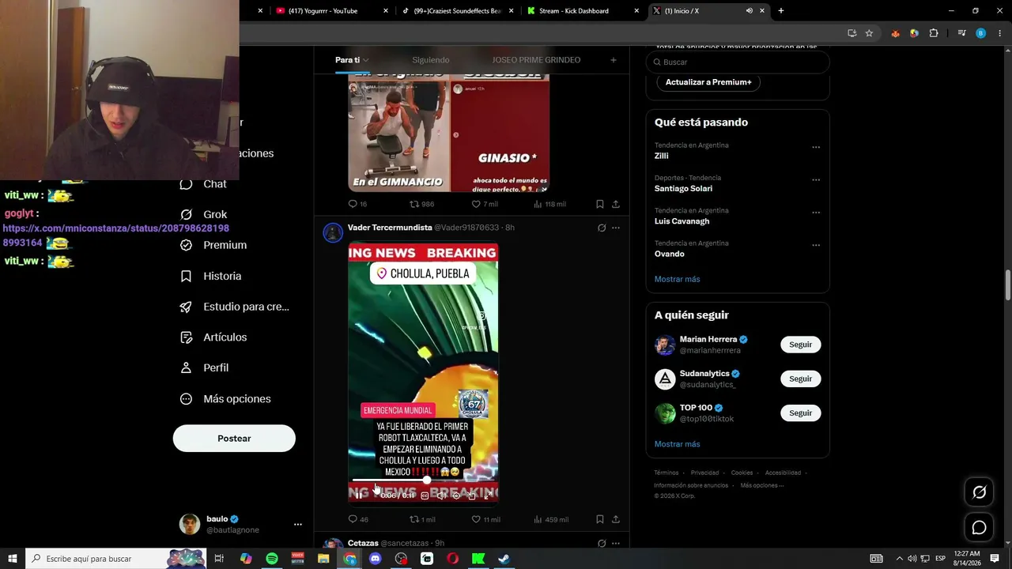Image resolution: width=1012 pixels, height=569 pixels.
Task: Share the gym post with 118 mil views
Action: coord(616,204)
